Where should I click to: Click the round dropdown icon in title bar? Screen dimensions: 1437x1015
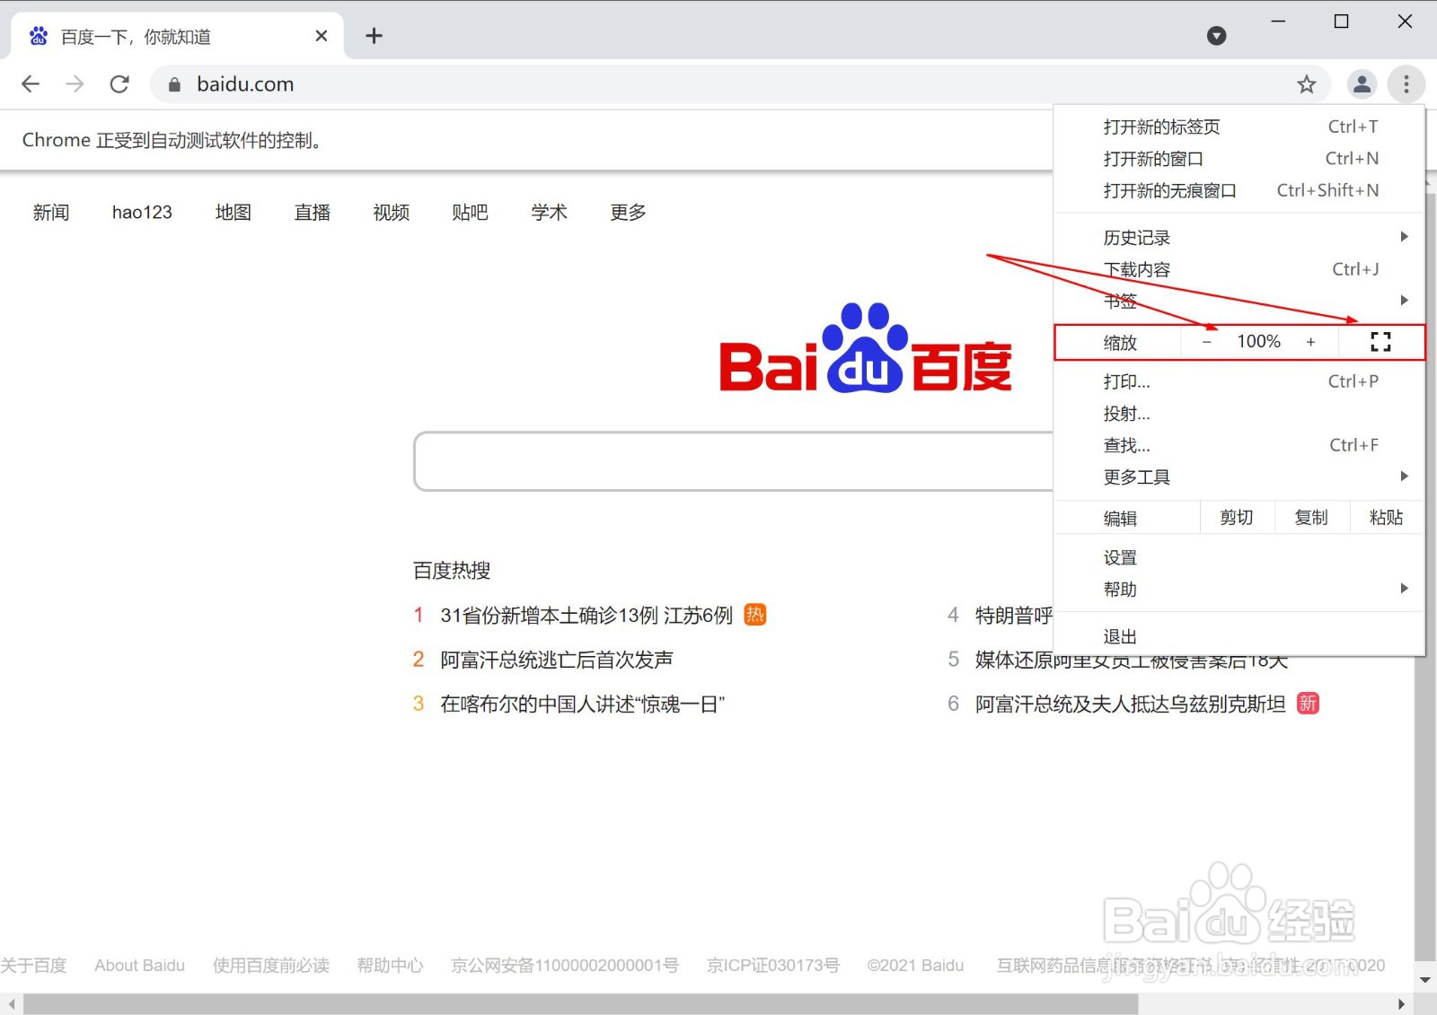tap(1217, 36)
